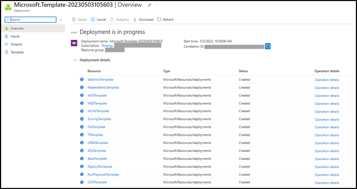View Operation details for RunPlaybookTemplate
This screenshot has height=189, width=357.
click(x=327, y=175)
